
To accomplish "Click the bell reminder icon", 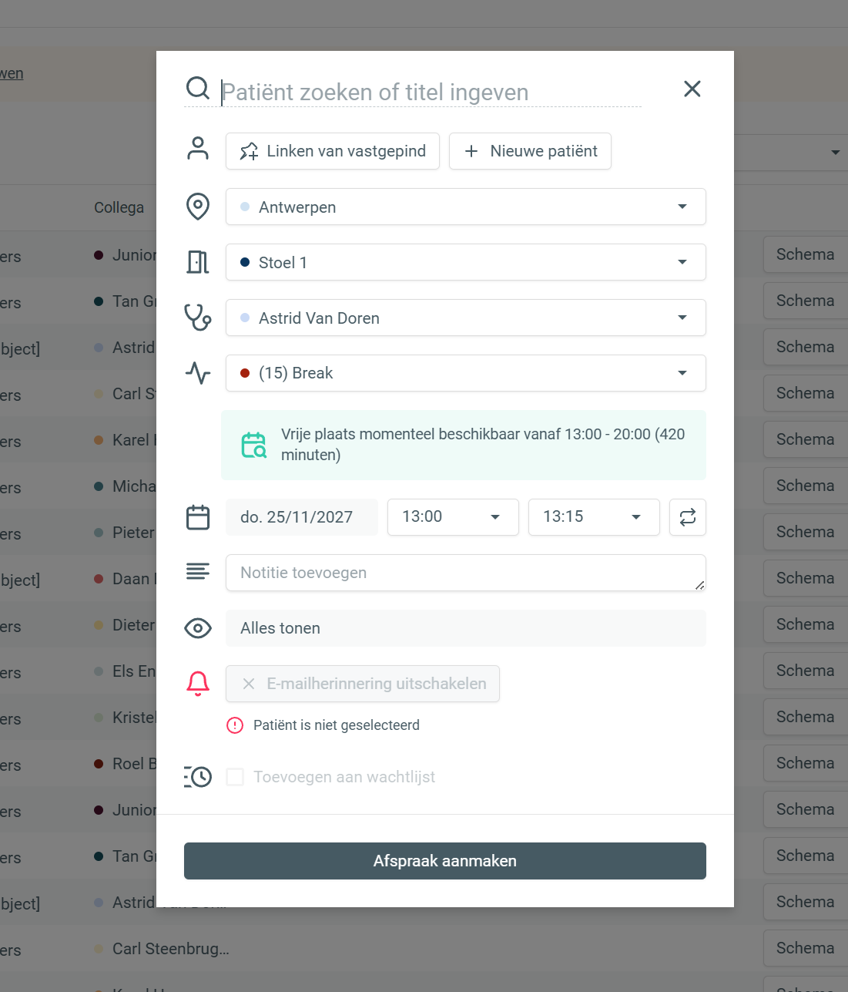I will click(198, 683).
